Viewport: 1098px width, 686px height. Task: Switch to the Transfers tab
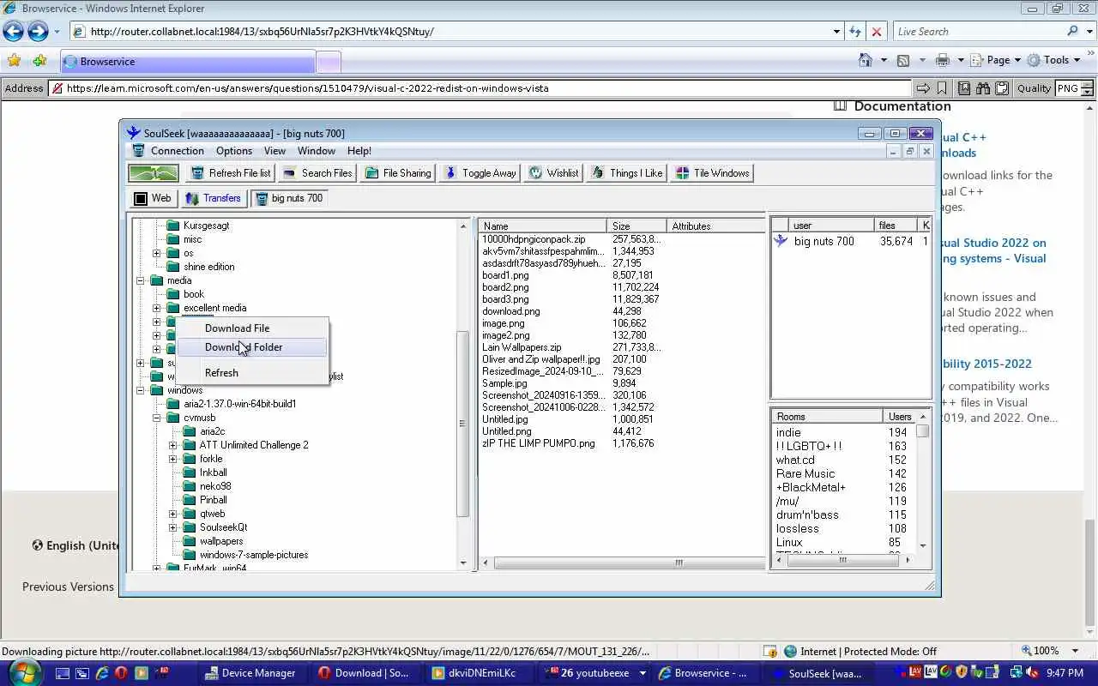click(213, 198)
